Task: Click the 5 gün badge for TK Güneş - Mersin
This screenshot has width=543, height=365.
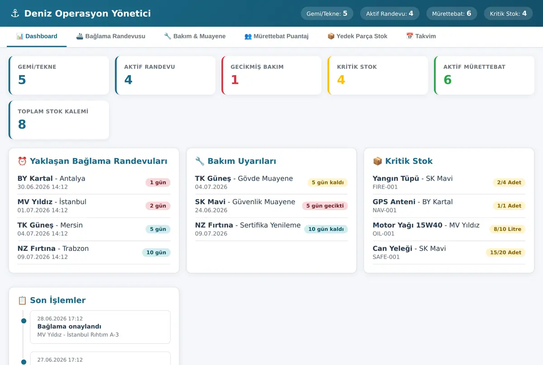Action: tap(158, 229)
